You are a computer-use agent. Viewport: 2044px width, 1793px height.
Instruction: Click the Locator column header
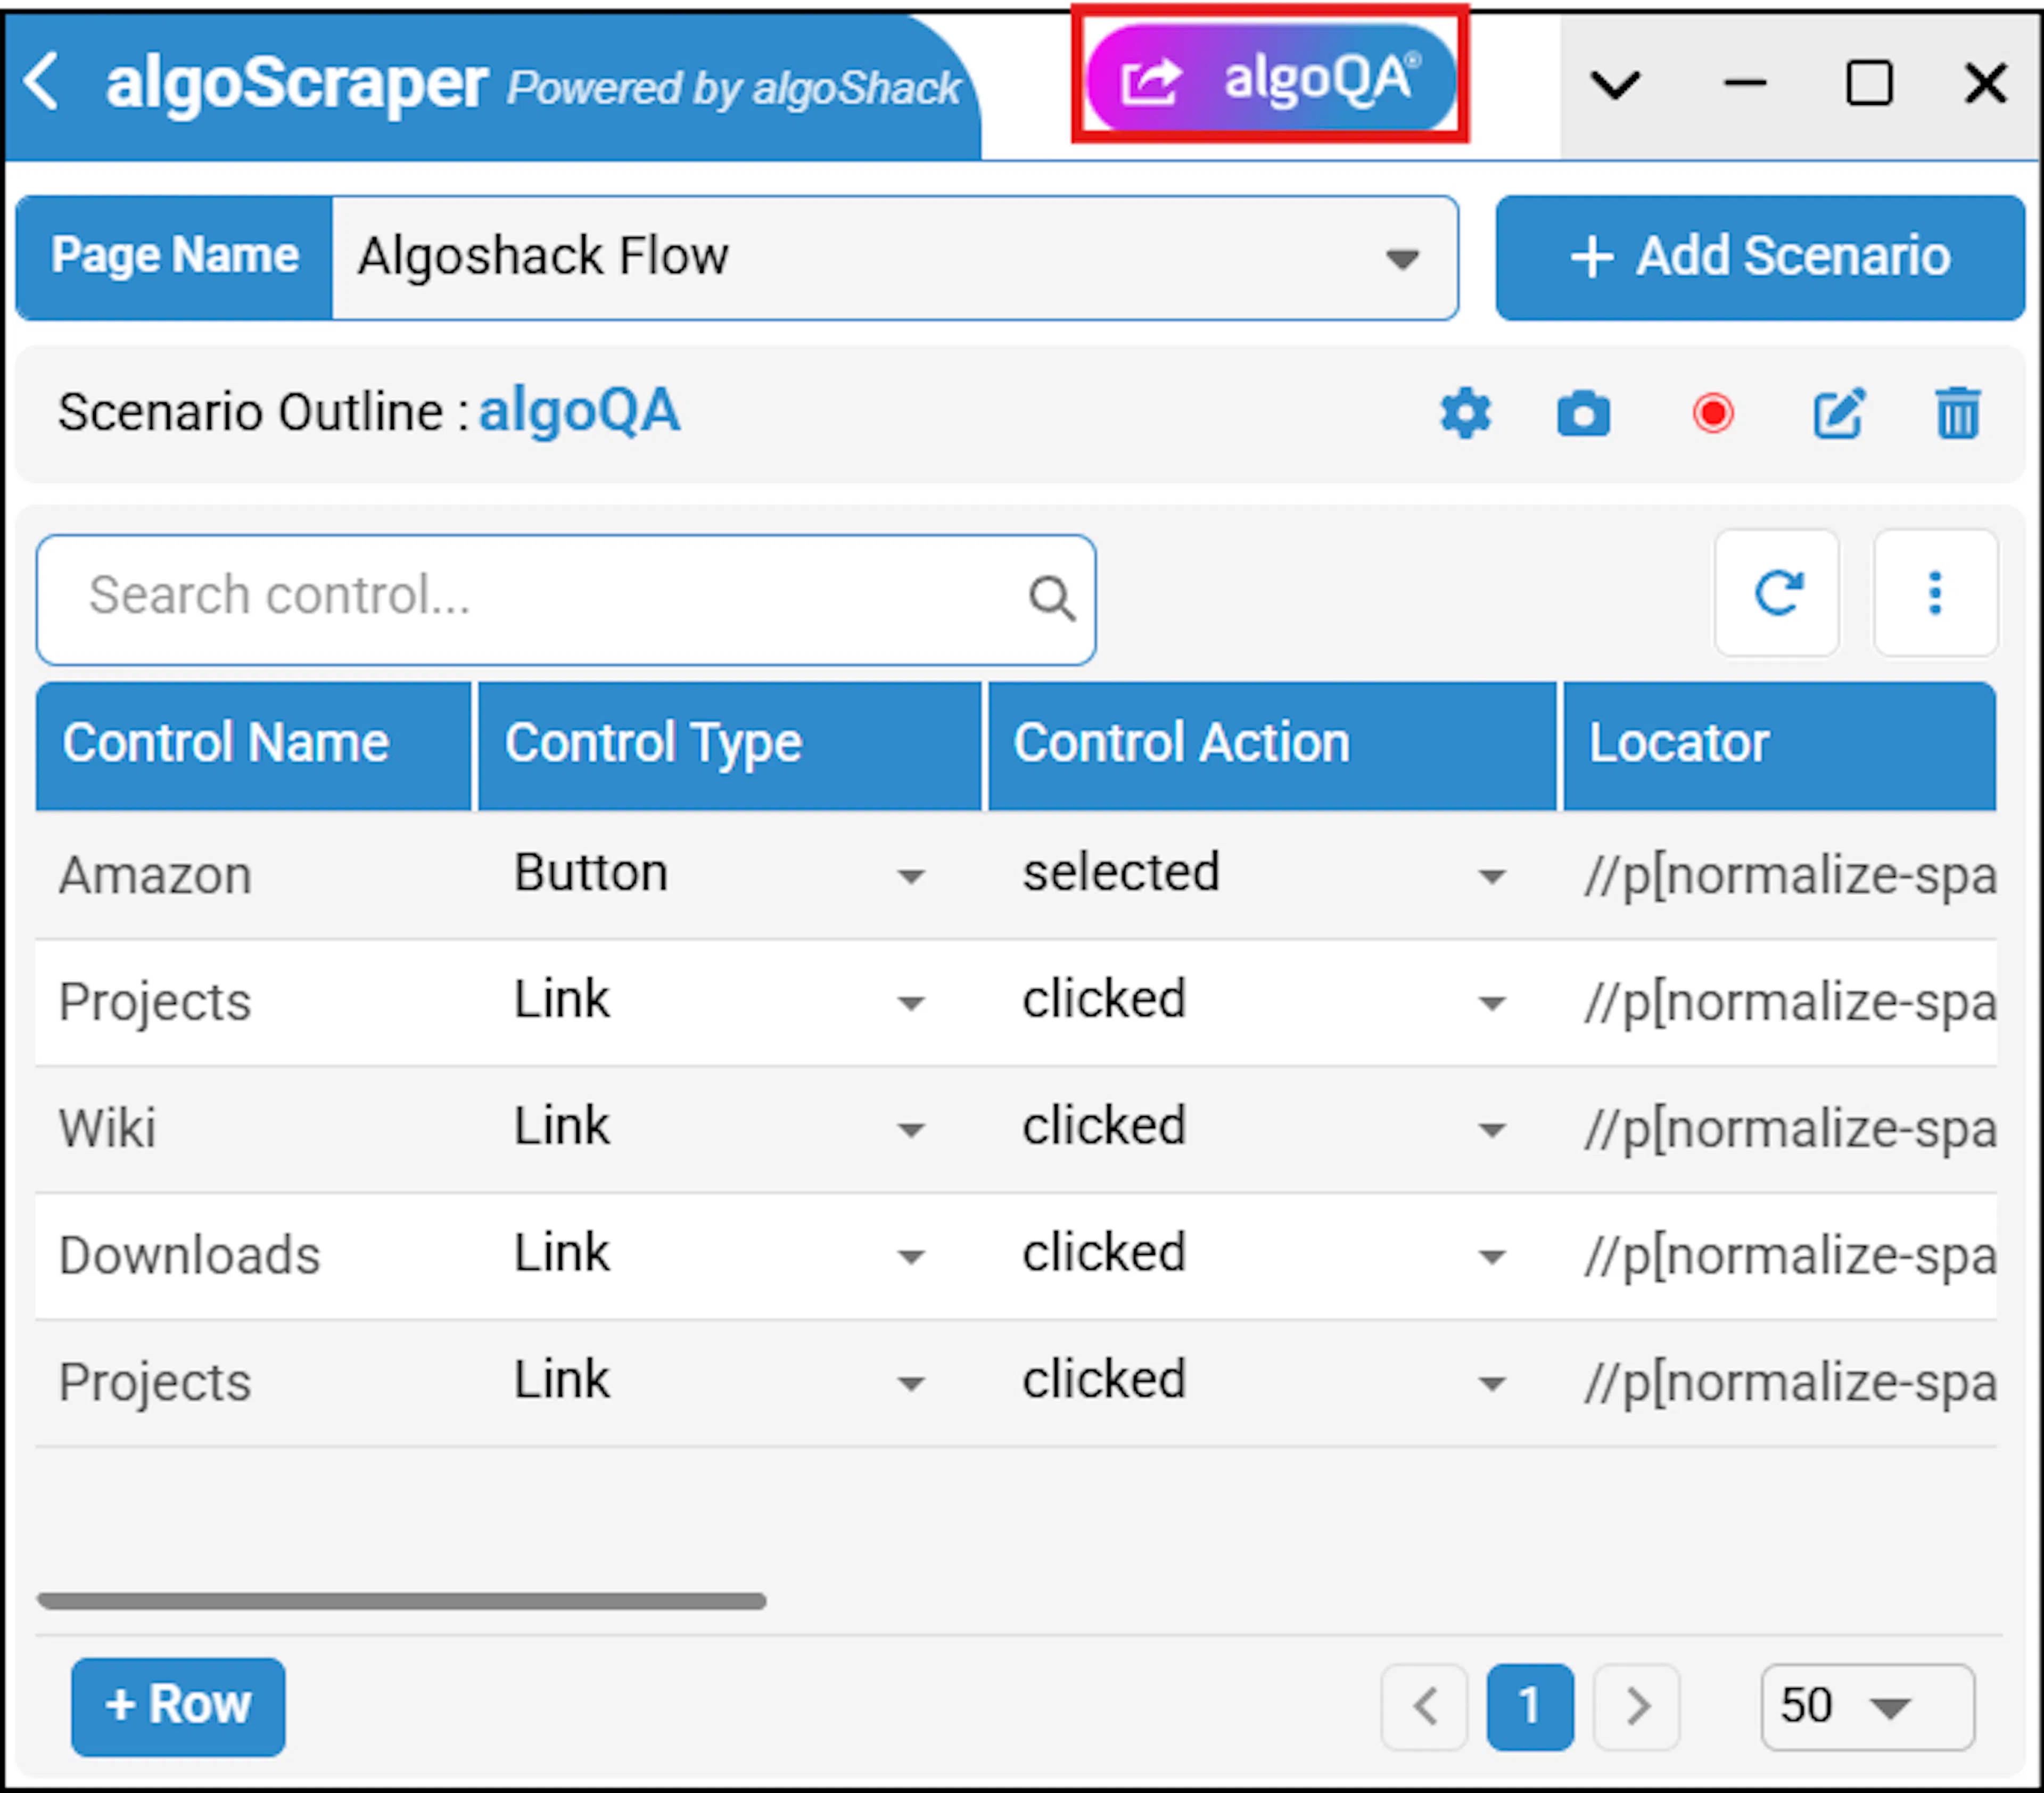click(1779, 745)
